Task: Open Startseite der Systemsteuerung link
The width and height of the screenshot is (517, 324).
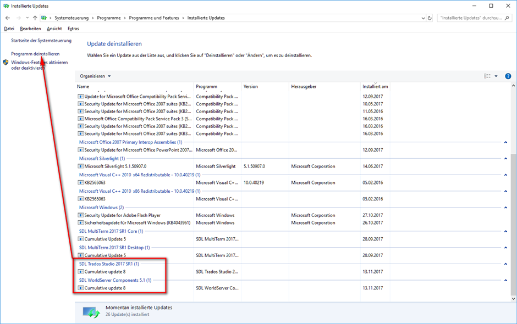Action: tap(41, 41)
